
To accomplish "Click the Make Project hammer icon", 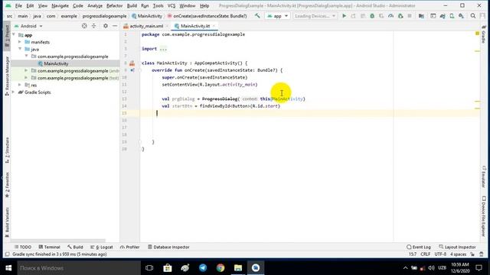I will tap(257, 15).
